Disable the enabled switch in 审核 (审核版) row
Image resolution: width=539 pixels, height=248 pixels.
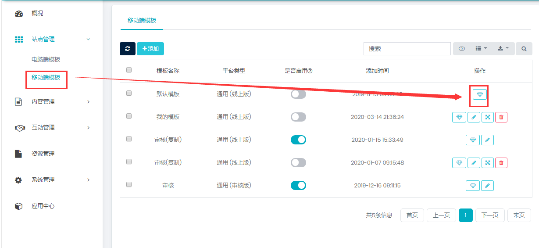tap(298, 186)
